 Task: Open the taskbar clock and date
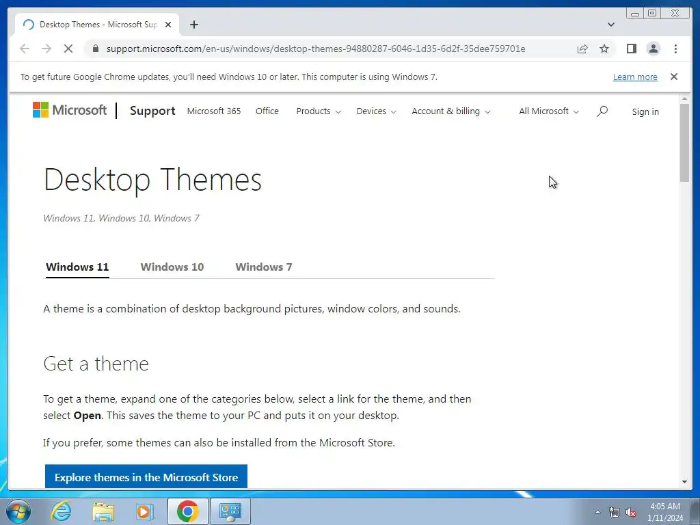(664, 512)
